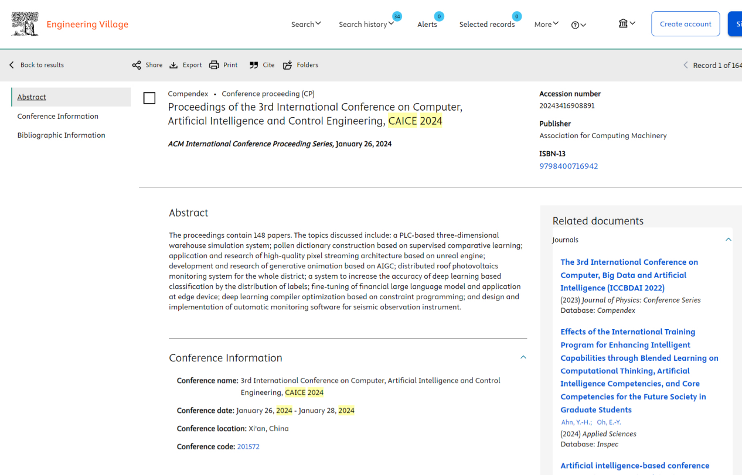Click the Back to results text

pyautogui.click(x=42, y=65)
